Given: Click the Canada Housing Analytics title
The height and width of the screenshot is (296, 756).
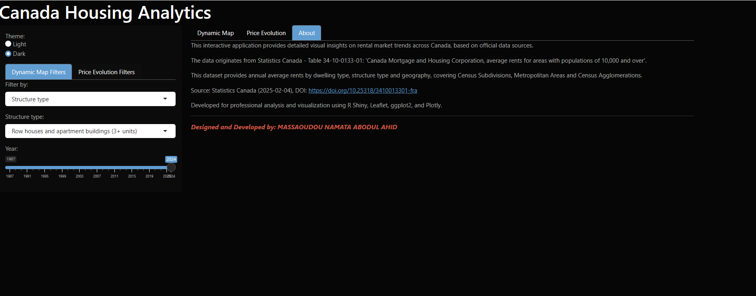Looking at the screenshot, I should click(106, 13).
